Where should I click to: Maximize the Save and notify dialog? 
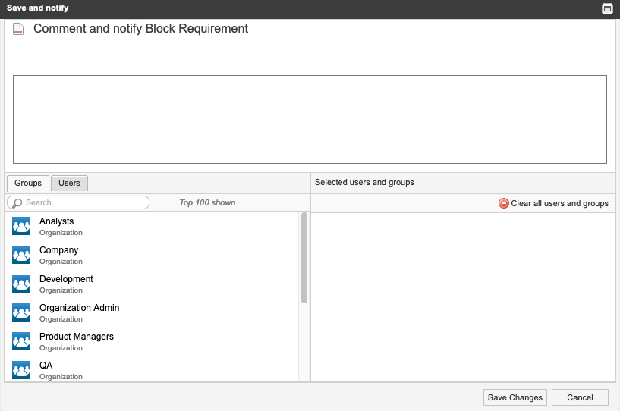607,9
